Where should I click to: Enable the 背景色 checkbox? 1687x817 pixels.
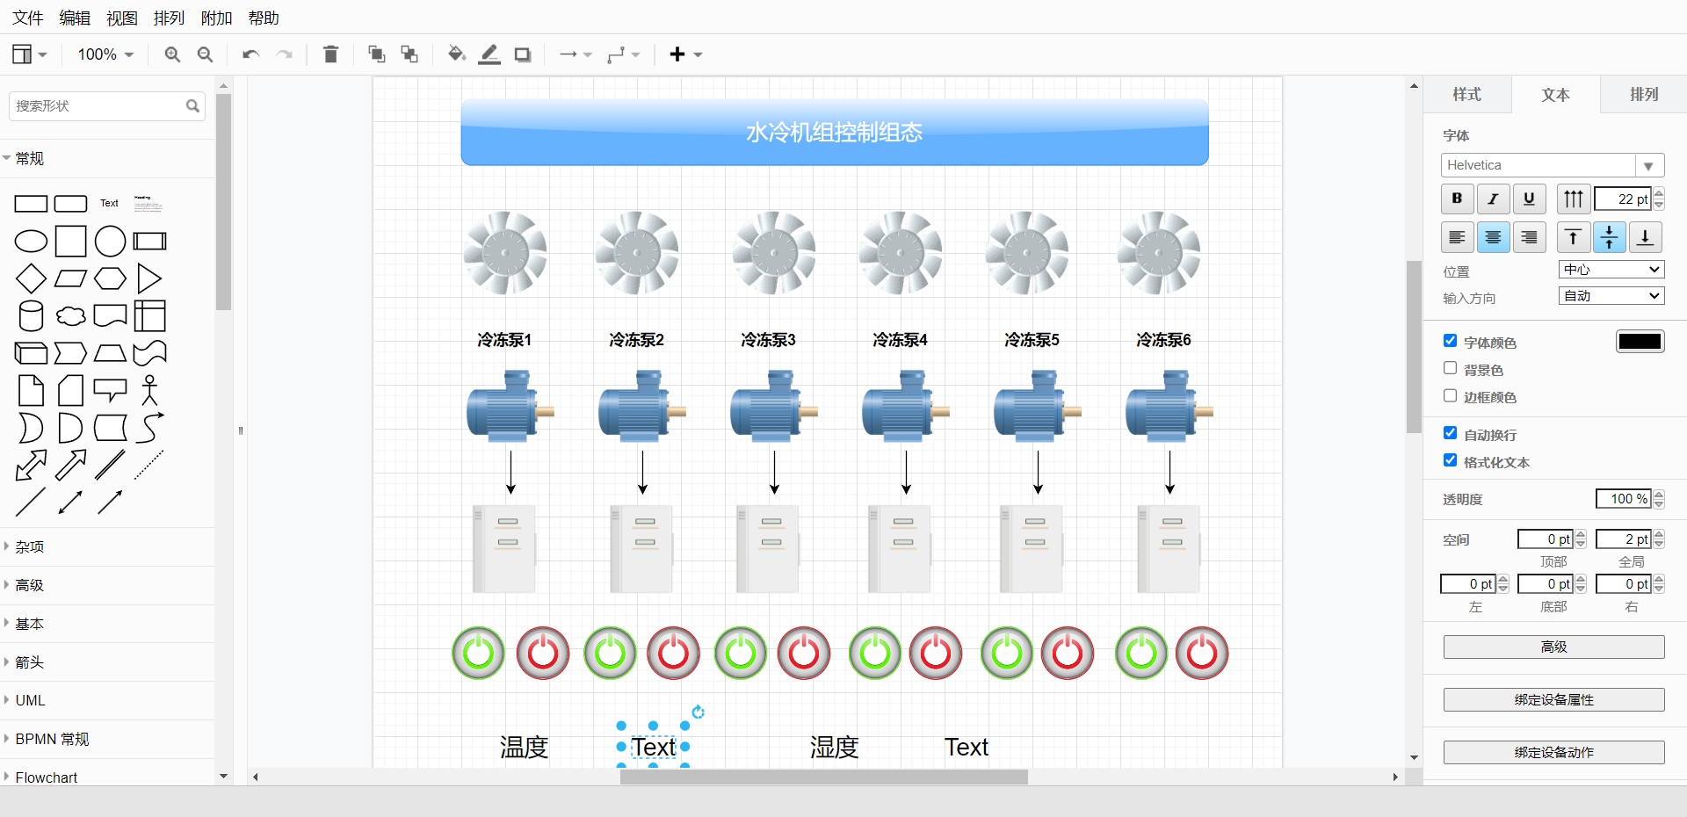click(x=1450, y=368)
